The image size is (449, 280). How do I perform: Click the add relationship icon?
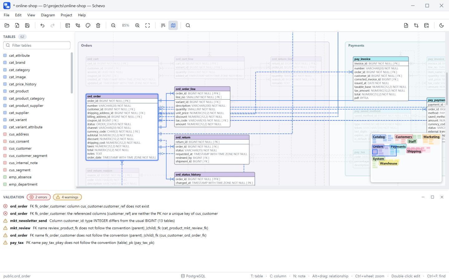pyautogui.click(x=78, y=26)
